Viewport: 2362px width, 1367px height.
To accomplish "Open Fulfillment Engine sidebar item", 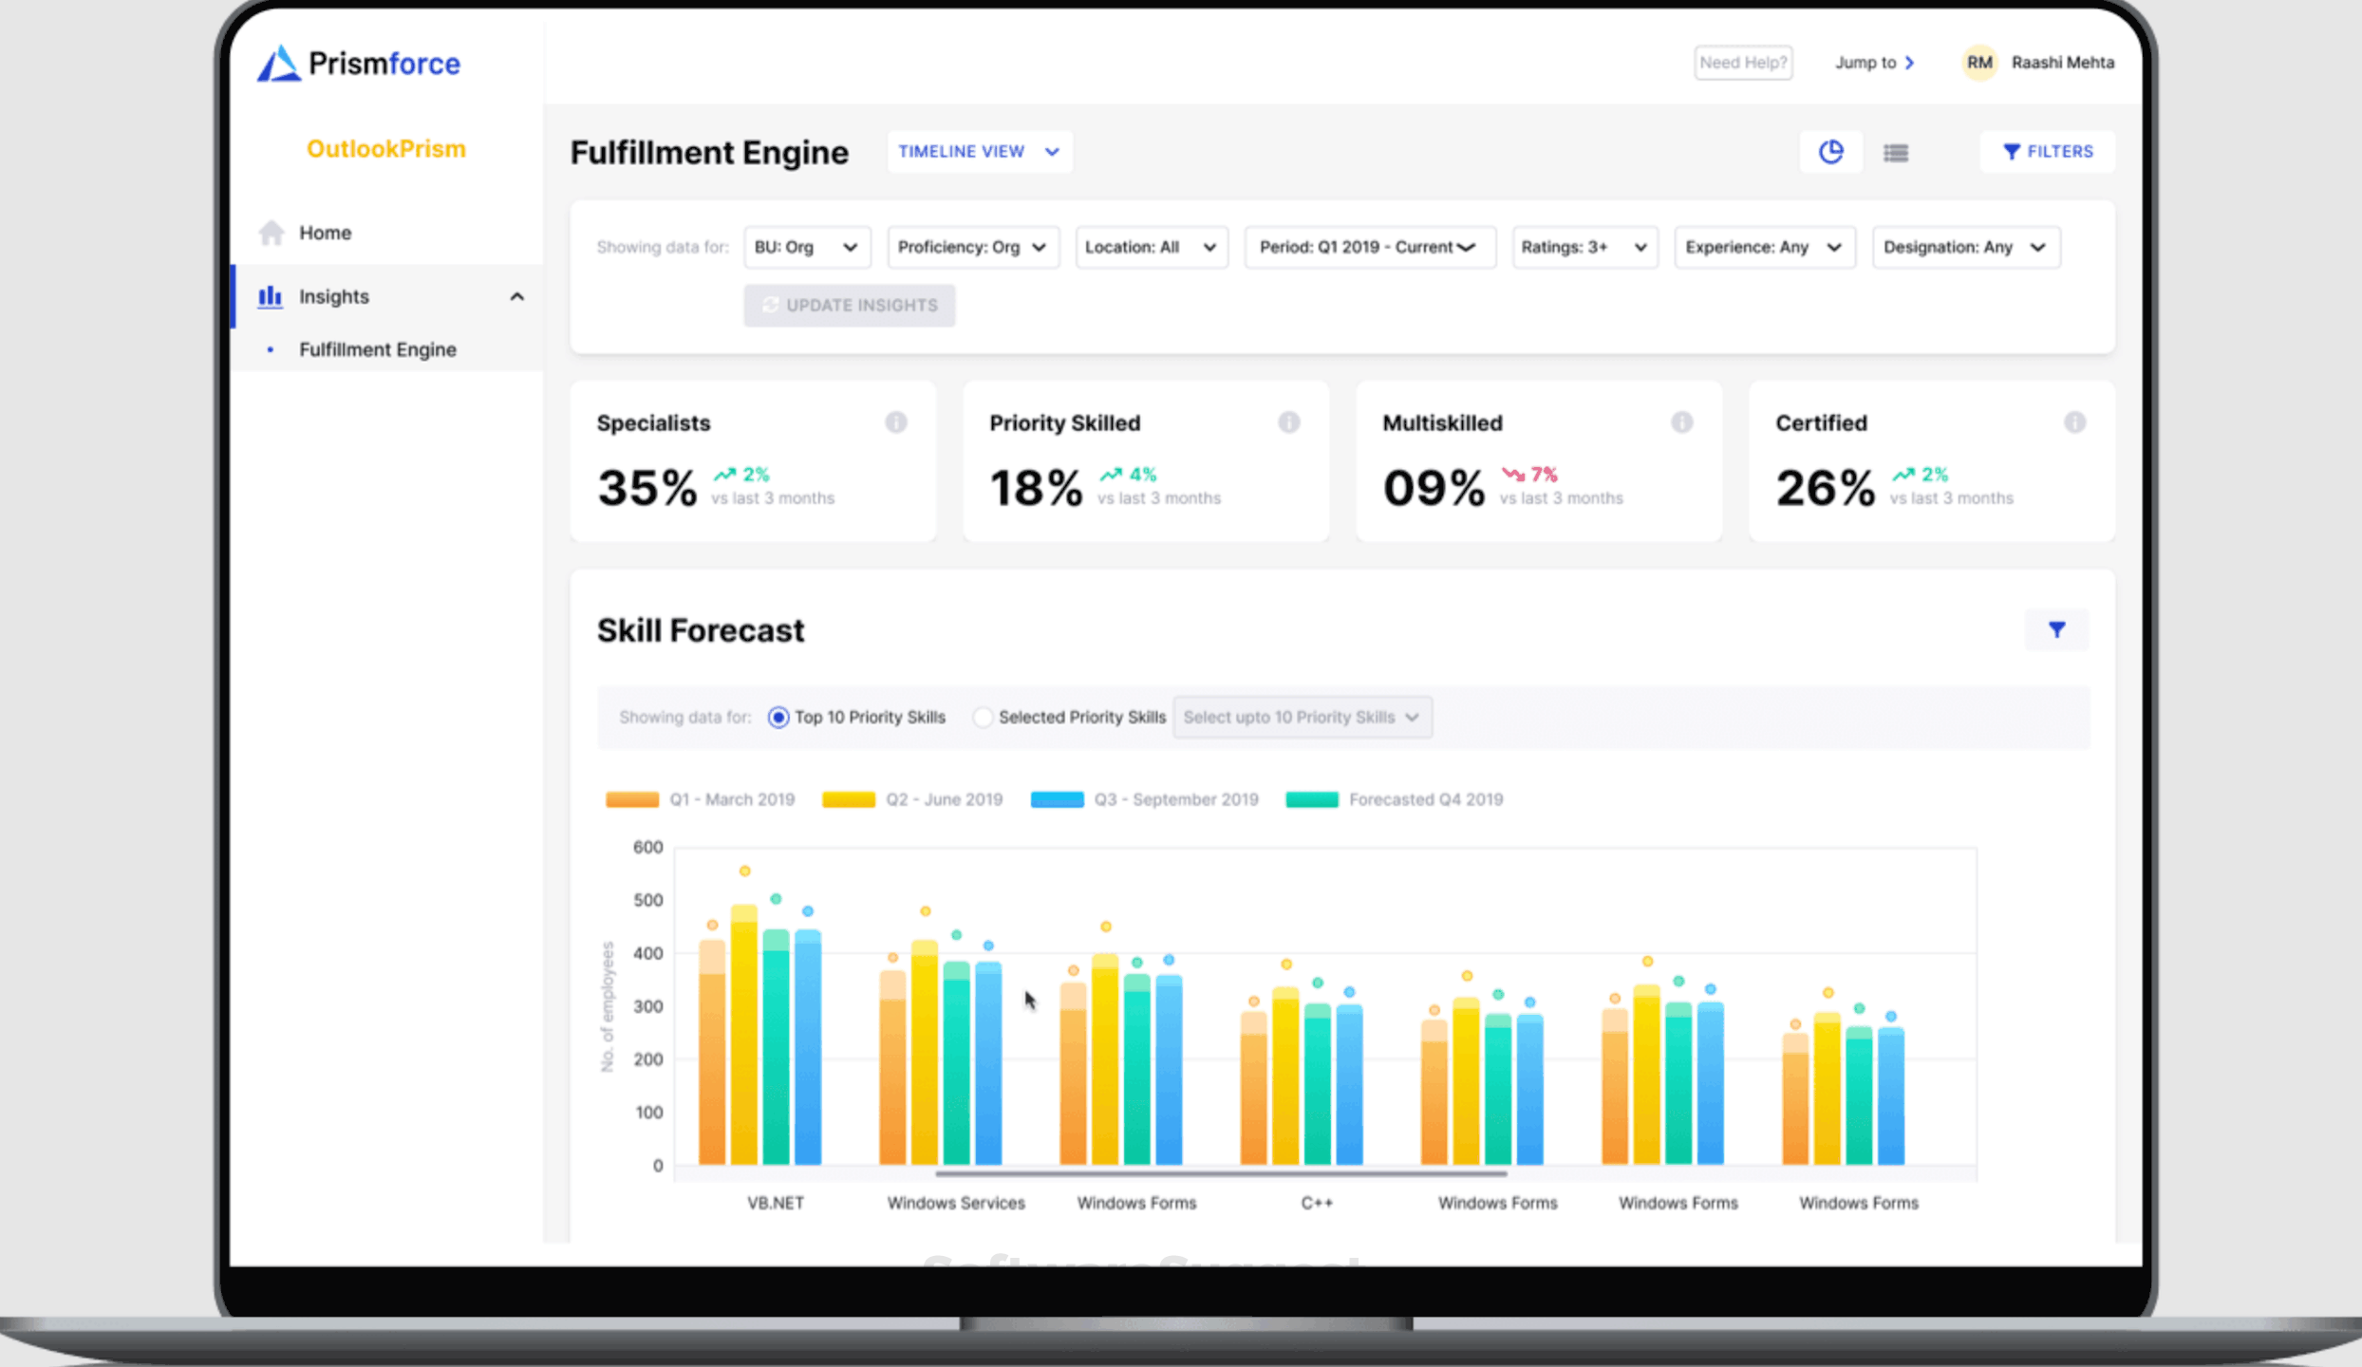I will point(377,349).
